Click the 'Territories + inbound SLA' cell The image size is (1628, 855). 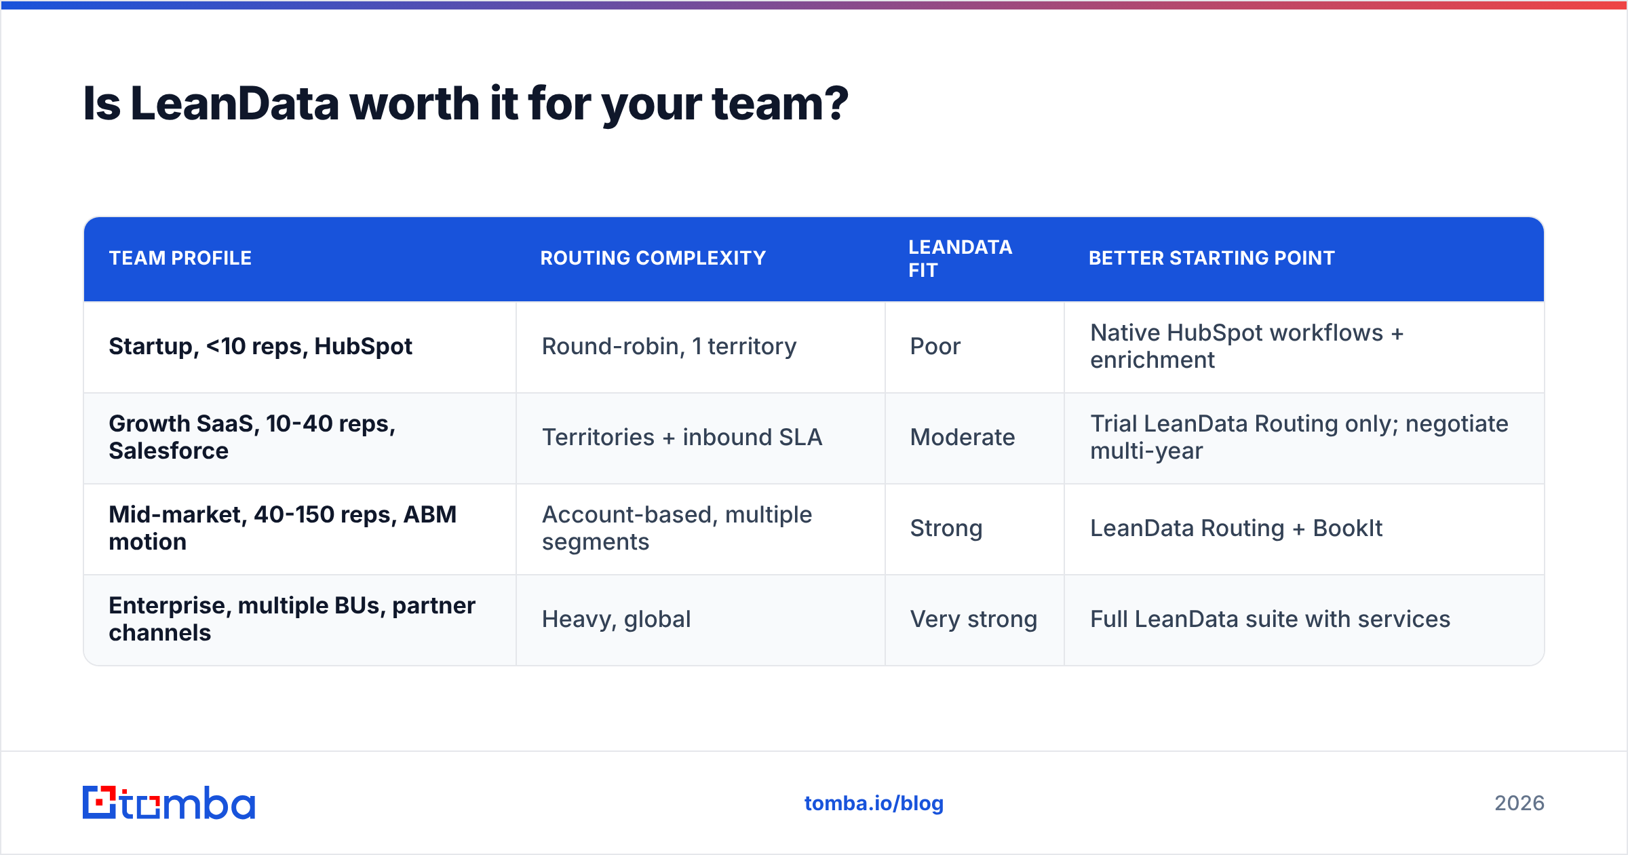pos(701,438)
